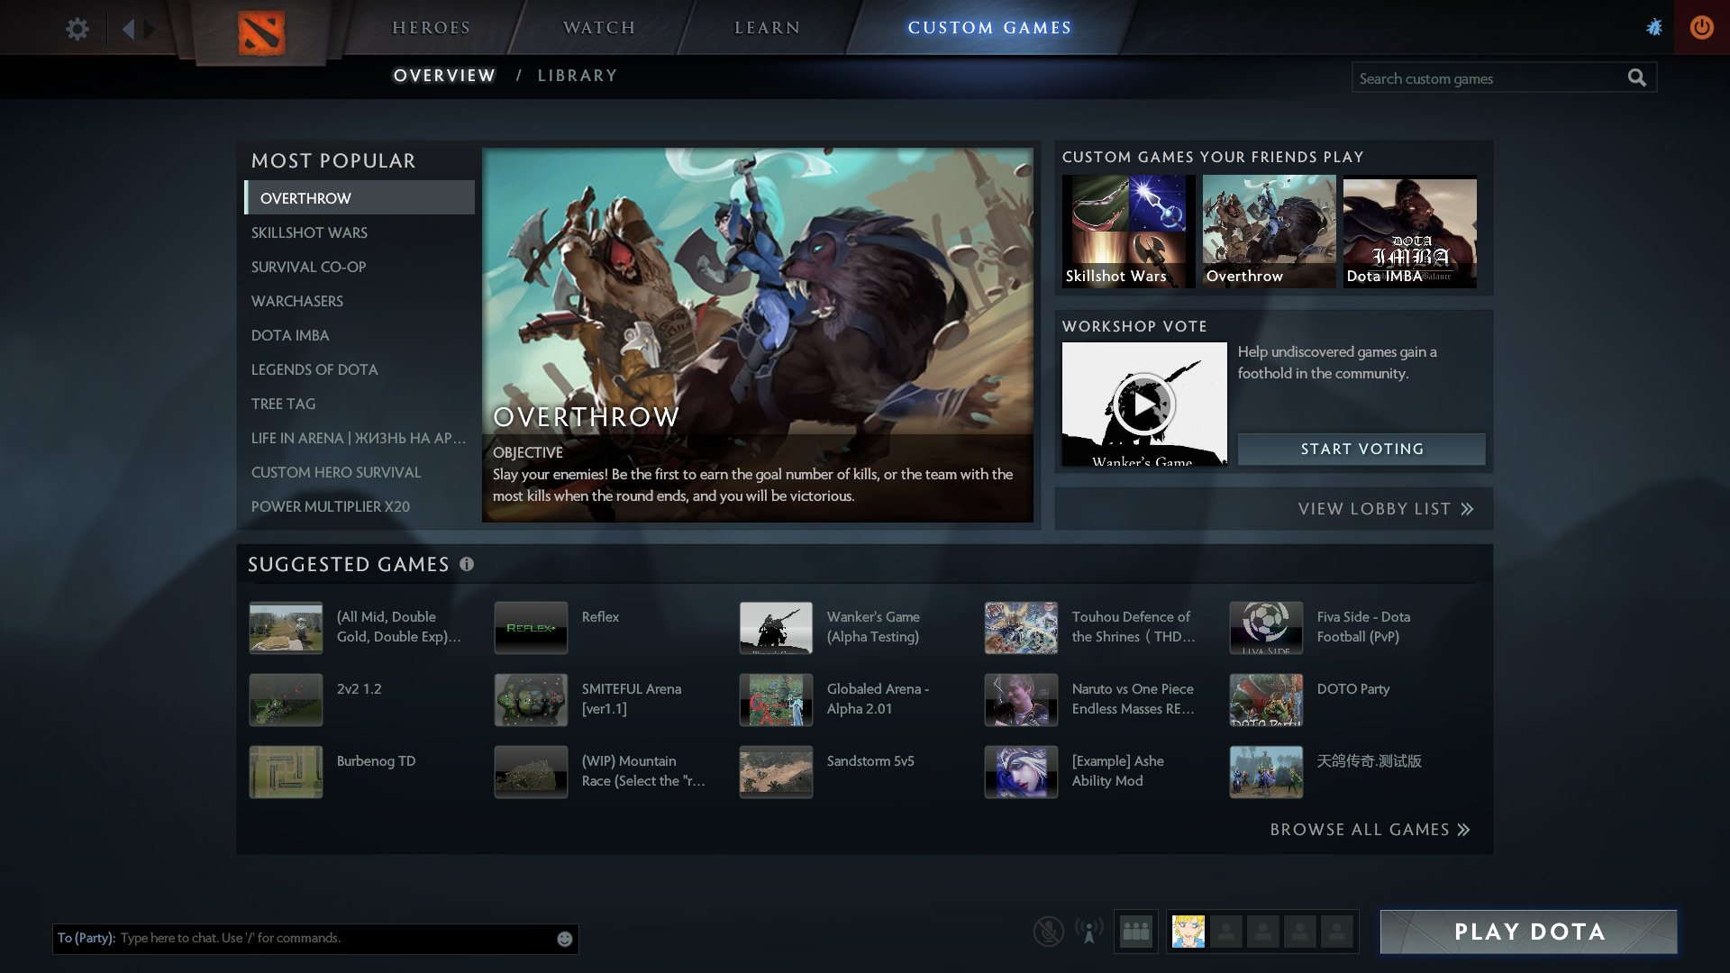The width and height of the screenshot is (1730, 973).
Task: Select Survival Co-op from most popular list
Action: pyautogui.click(x=309, y=266)
